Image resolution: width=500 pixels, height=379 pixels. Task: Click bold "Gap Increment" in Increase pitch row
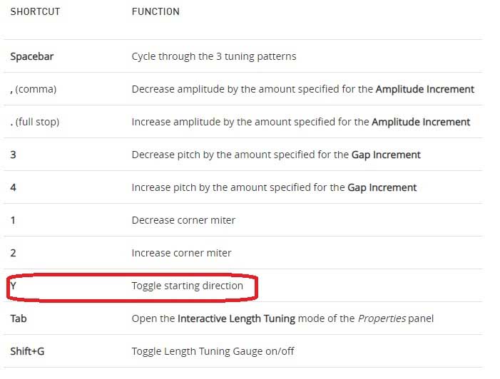(382, 187)
